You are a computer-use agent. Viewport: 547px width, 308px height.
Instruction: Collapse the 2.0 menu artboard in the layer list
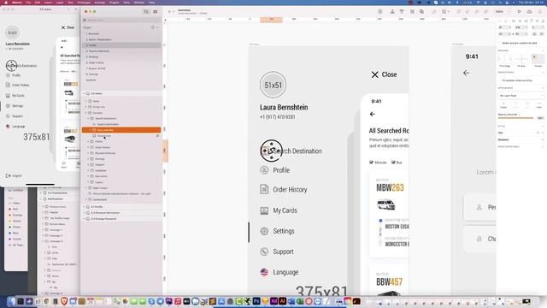84,93
